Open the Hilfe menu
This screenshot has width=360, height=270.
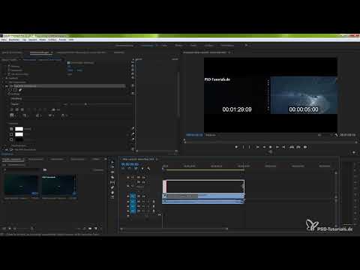click(71, 40)
